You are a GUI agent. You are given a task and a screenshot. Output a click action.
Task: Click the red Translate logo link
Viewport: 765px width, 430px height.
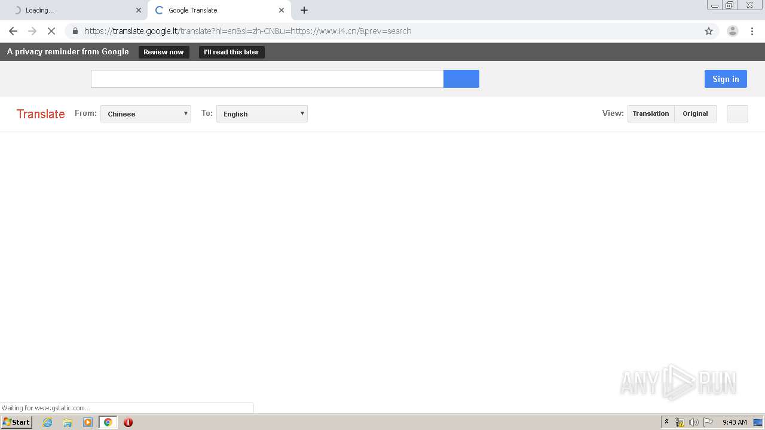click(41, 114)
